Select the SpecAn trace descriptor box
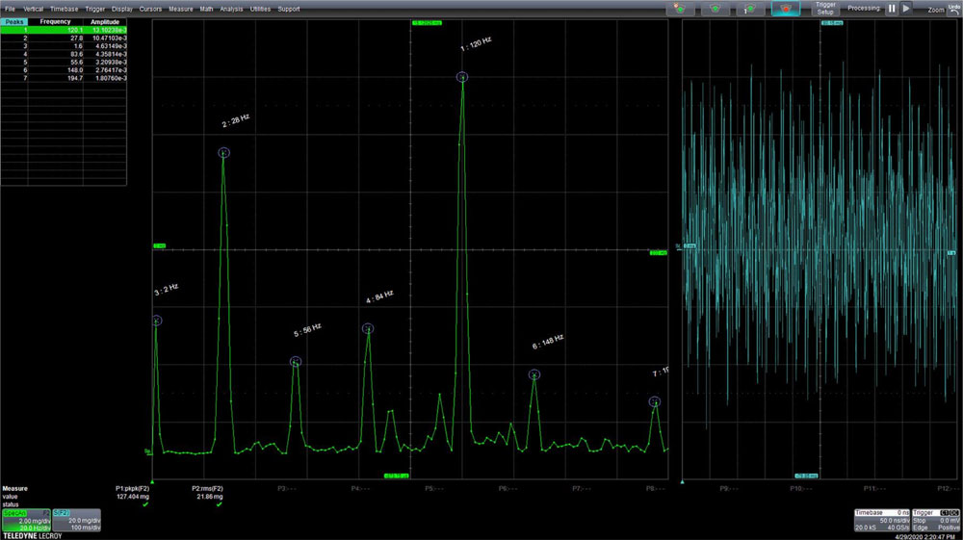 26,520
